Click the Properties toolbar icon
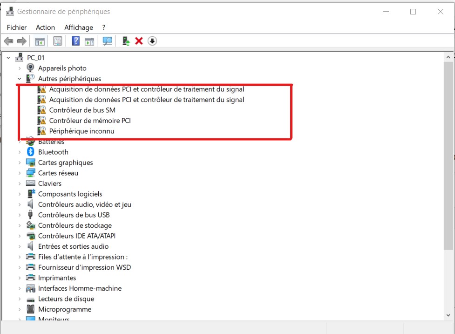This screenshot has width=455, height=334. coord(57,41)
